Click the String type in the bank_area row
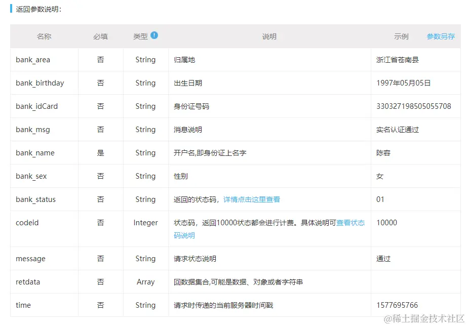 pos(145,60)
